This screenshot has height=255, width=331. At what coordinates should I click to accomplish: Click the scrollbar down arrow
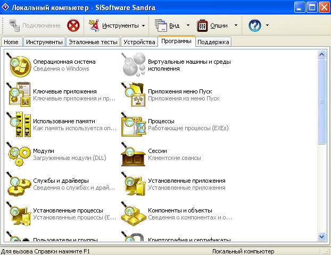point(321,236)
